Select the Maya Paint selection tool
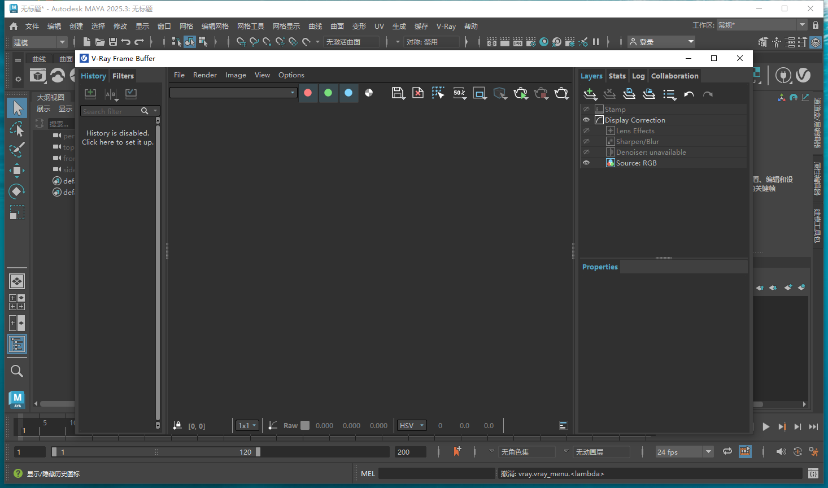This screenshot has width=828, height=488. (17, 150)
